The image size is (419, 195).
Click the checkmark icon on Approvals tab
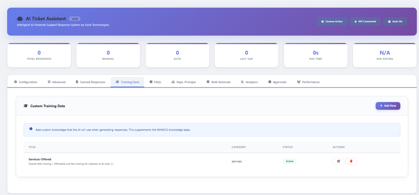[x=270, y=82]
